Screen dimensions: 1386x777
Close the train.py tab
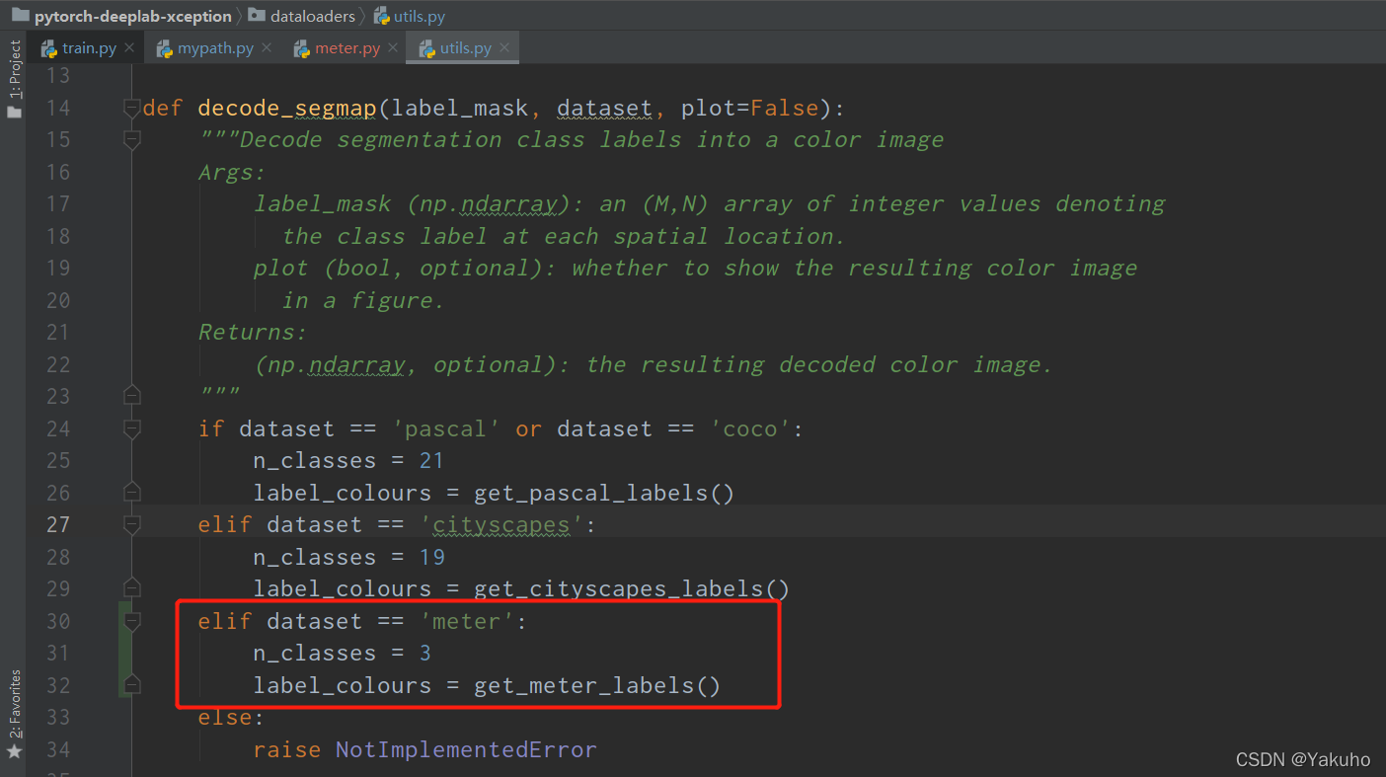(x=129, y=48)
